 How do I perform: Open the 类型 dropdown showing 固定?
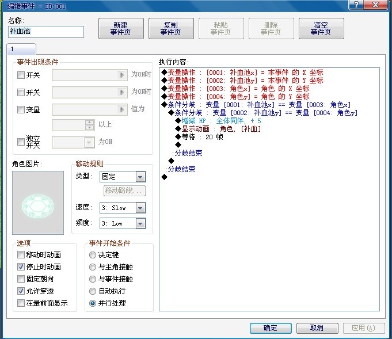(123, 177)
